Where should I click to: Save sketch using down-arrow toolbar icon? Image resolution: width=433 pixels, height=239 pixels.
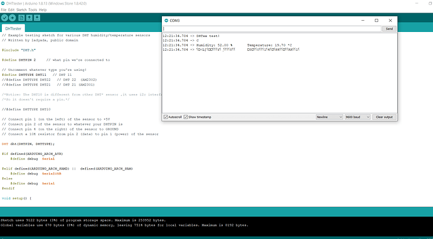37,18
